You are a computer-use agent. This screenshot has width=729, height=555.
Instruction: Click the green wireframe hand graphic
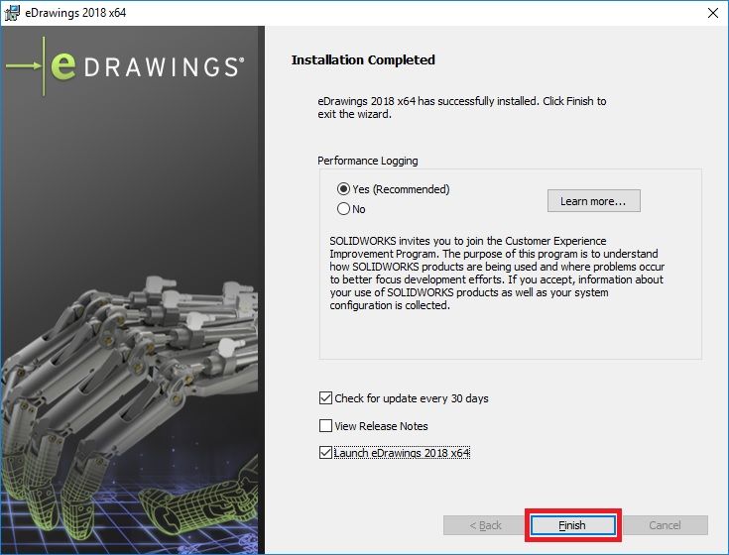tap(200, 506)
